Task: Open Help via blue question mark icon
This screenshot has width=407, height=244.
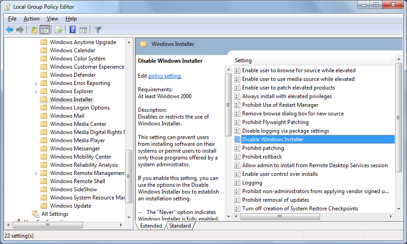Action: point(73,30)
